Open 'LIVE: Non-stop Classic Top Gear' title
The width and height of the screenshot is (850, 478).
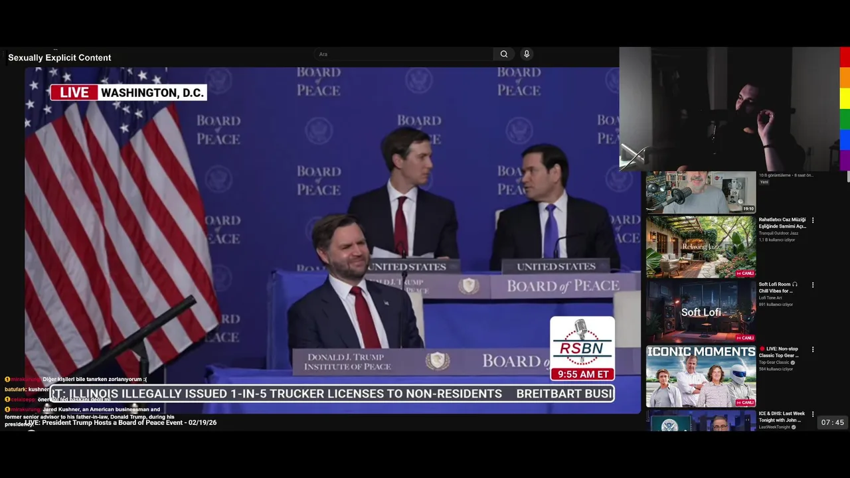pos(779,352)
